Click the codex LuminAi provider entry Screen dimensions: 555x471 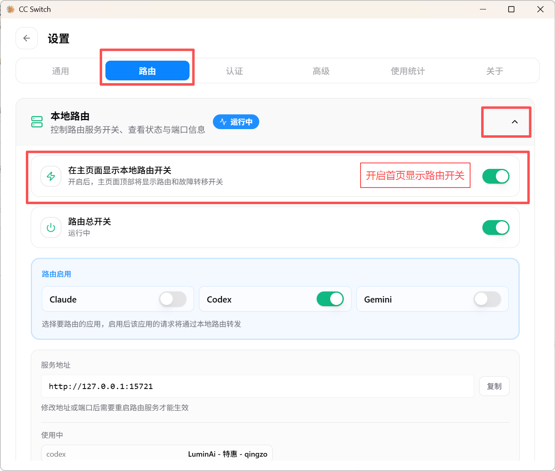click(157, 453)
